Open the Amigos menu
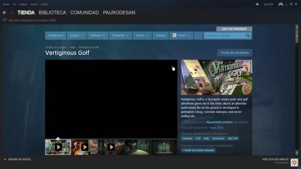 (x=23, y=4)
